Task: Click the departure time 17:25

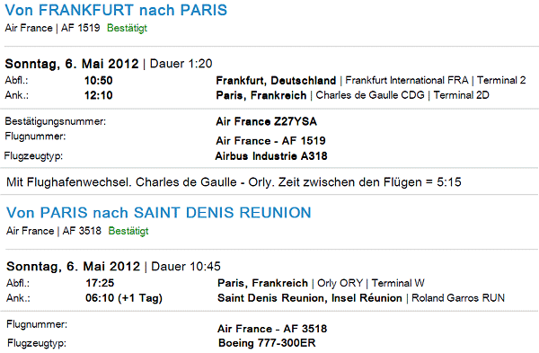Action: point(100,283)
